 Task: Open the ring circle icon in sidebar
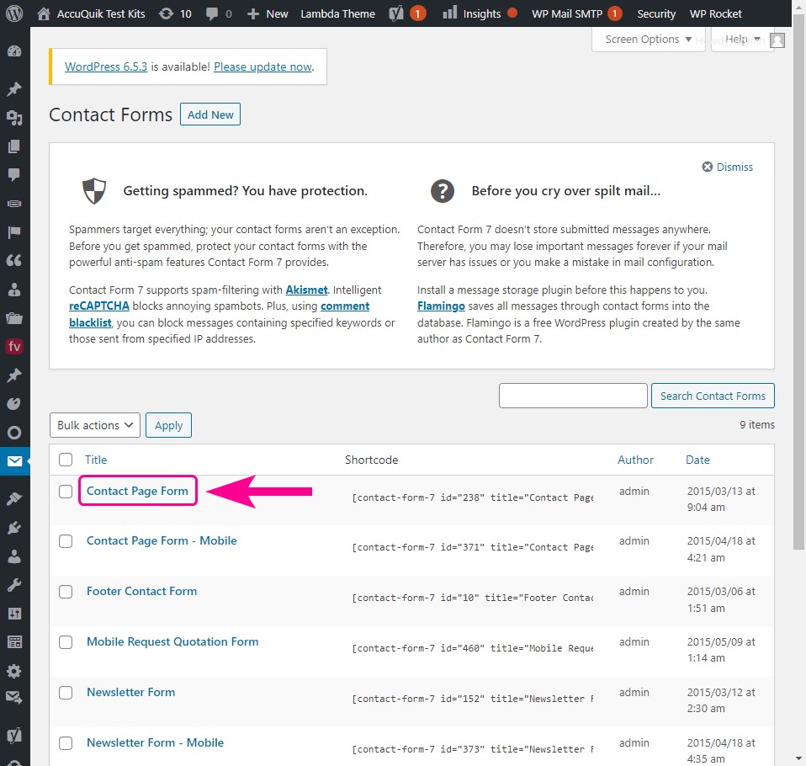(14, 433)
